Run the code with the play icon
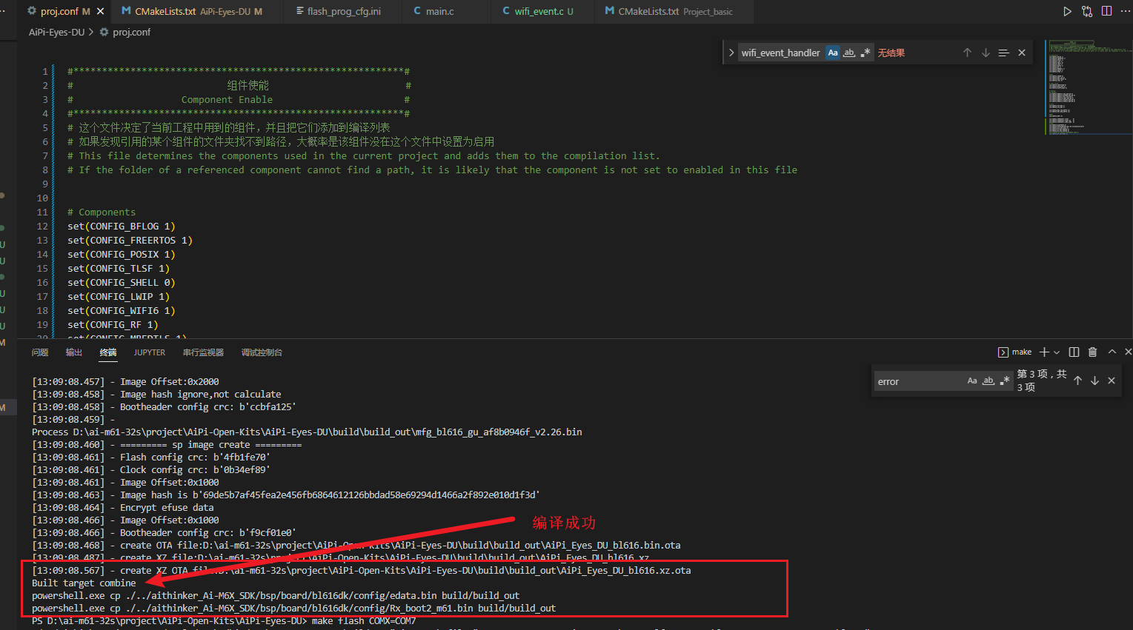 [1067, 11]
